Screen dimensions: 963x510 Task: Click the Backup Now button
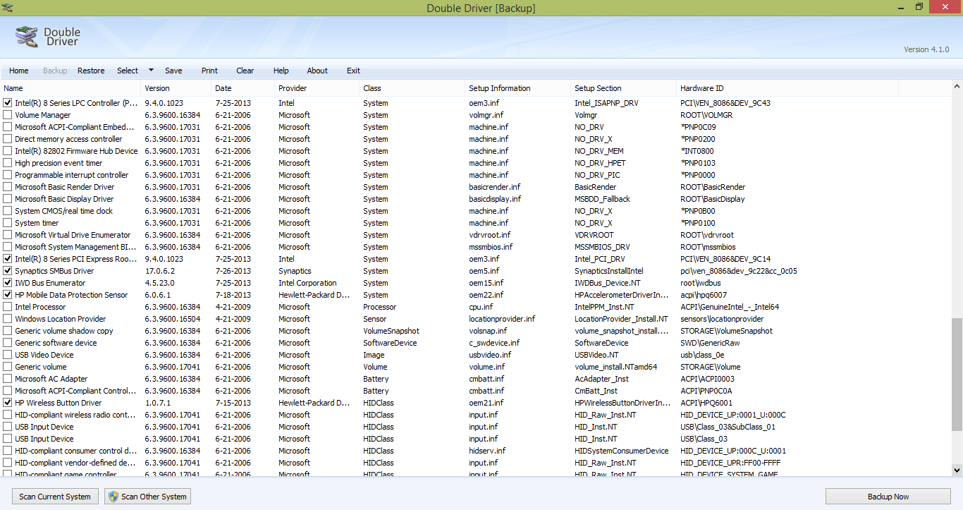[888, 497]
